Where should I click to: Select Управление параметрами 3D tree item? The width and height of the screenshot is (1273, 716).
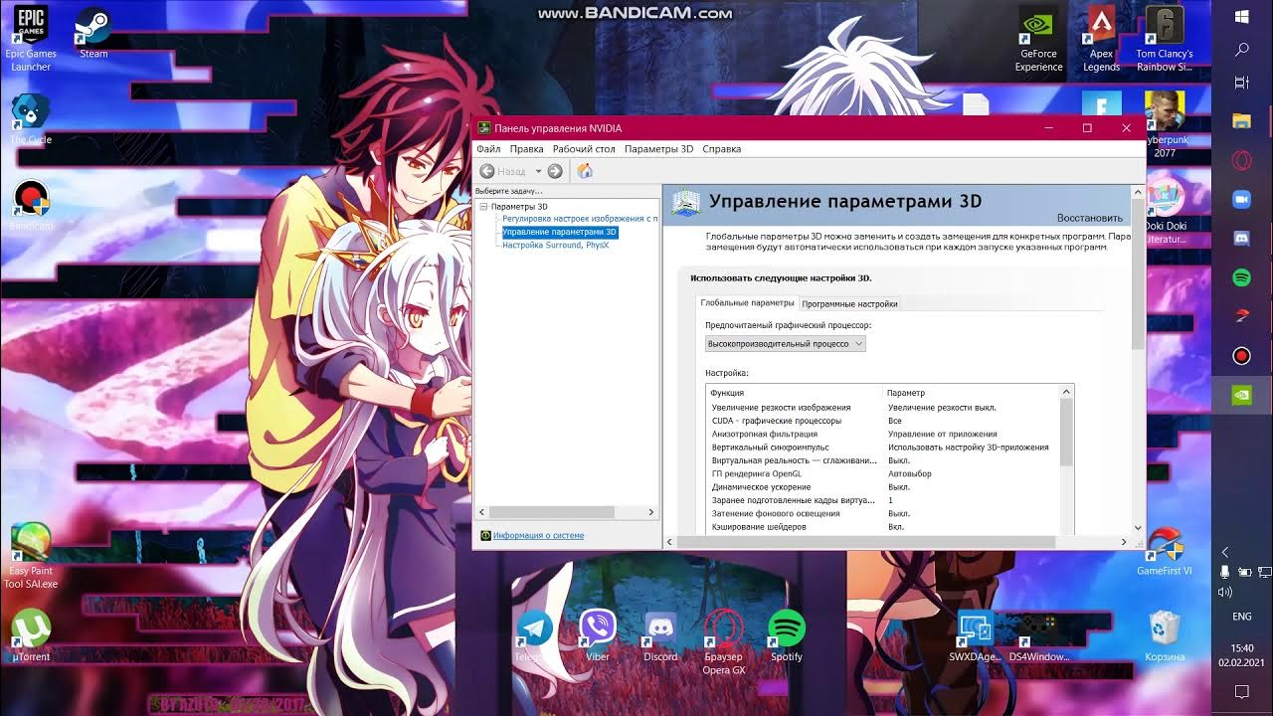(x=559, y=232)
